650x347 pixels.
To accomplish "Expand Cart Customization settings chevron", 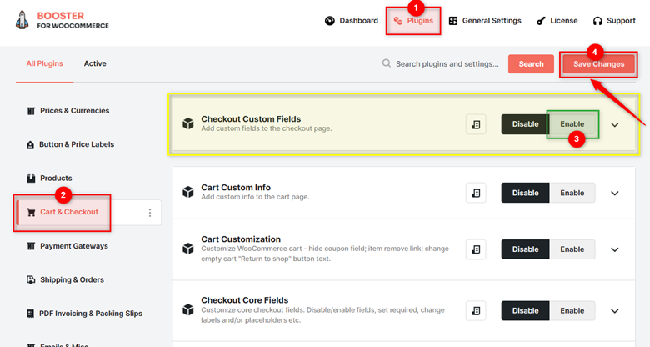I will (x=615, y=249).
